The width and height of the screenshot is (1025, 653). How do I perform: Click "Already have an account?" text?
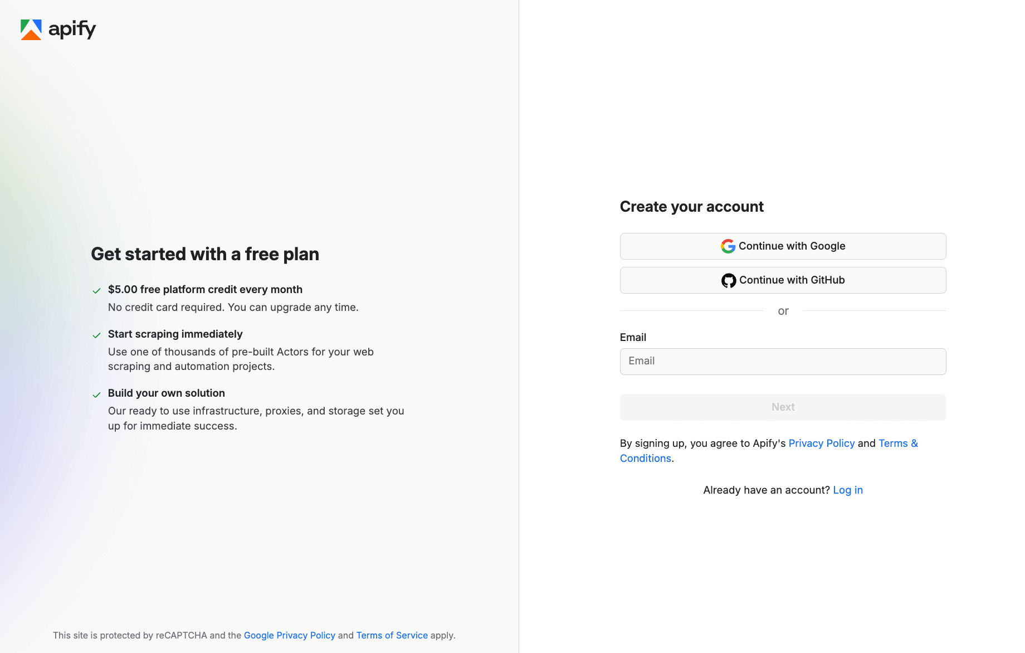[765, 490]
